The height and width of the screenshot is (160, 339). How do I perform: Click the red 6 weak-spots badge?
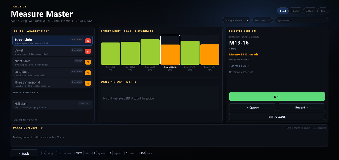[88, 41]
